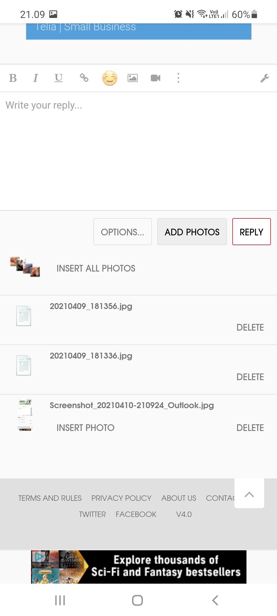Insert media via video camera icon
This screenshot has height=616, width=277.
point(155,78)
